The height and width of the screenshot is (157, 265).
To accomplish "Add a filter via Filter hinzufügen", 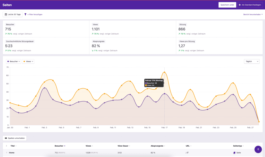I will click(35, 15).
